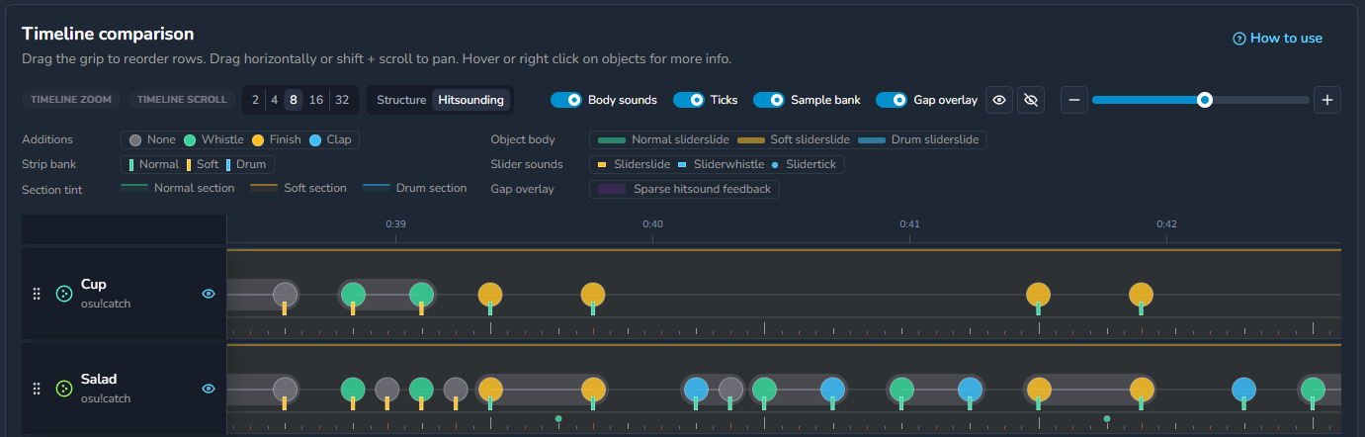Click the hide-all crossed eye icon button

[1031, 100]
